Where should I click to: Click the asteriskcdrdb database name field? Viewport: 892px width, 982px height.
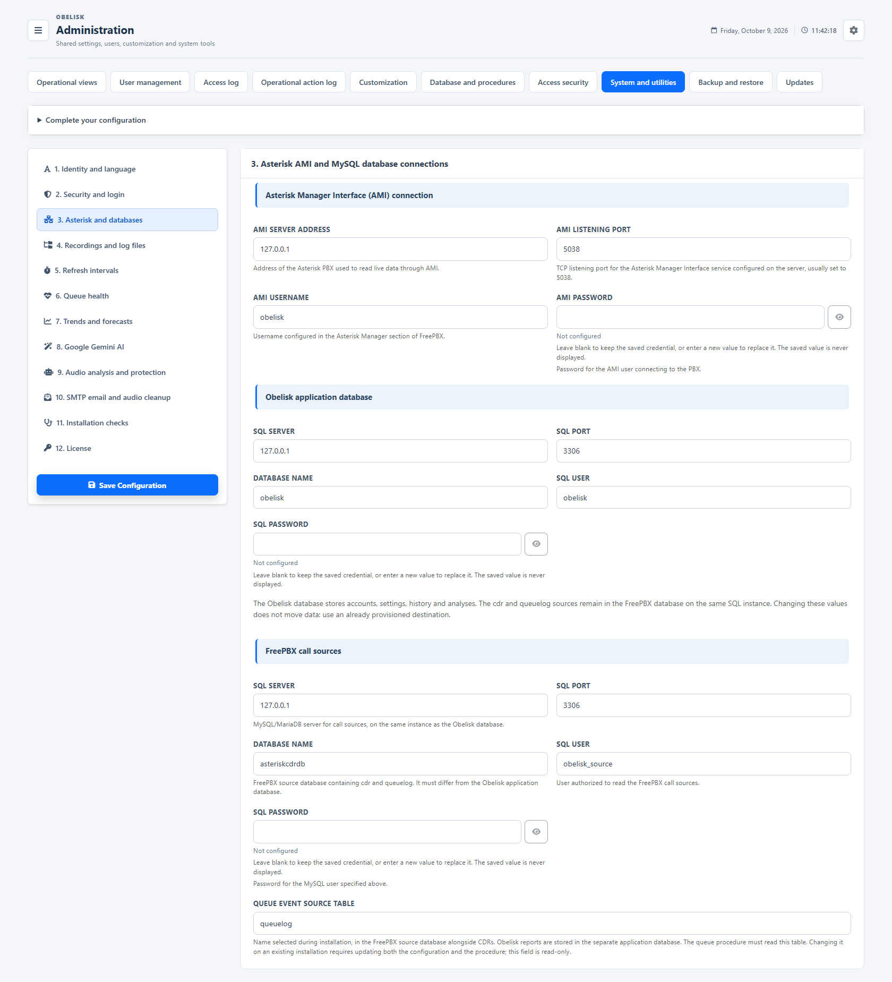pyautogui.click(x=400, y=764)
